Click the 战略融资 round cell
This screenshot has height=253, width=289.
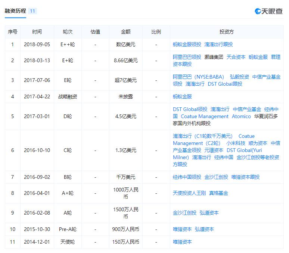coord(68,97)
